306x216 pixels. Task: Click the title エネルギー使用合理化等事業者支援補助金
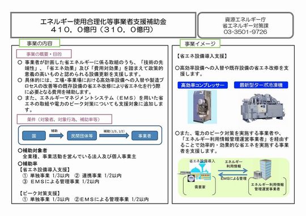pos(103,22)
